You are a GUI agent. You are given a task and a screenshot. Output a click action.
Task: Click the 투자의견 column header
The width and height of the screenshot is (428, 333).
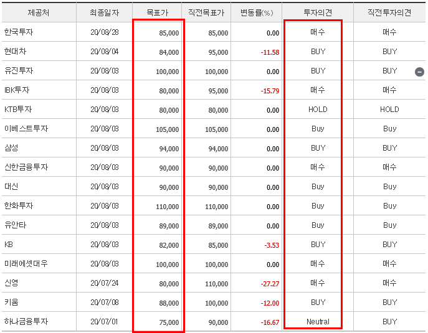click(318, 12)
